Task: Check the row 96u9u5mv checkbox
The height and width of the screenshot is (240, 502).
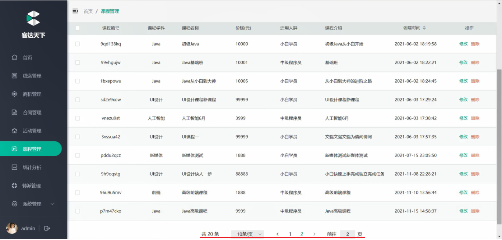Action: [x=77, y=192]
